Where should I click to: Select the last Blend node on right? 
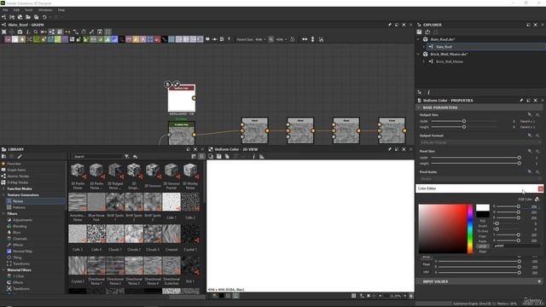tap(392, 130)
